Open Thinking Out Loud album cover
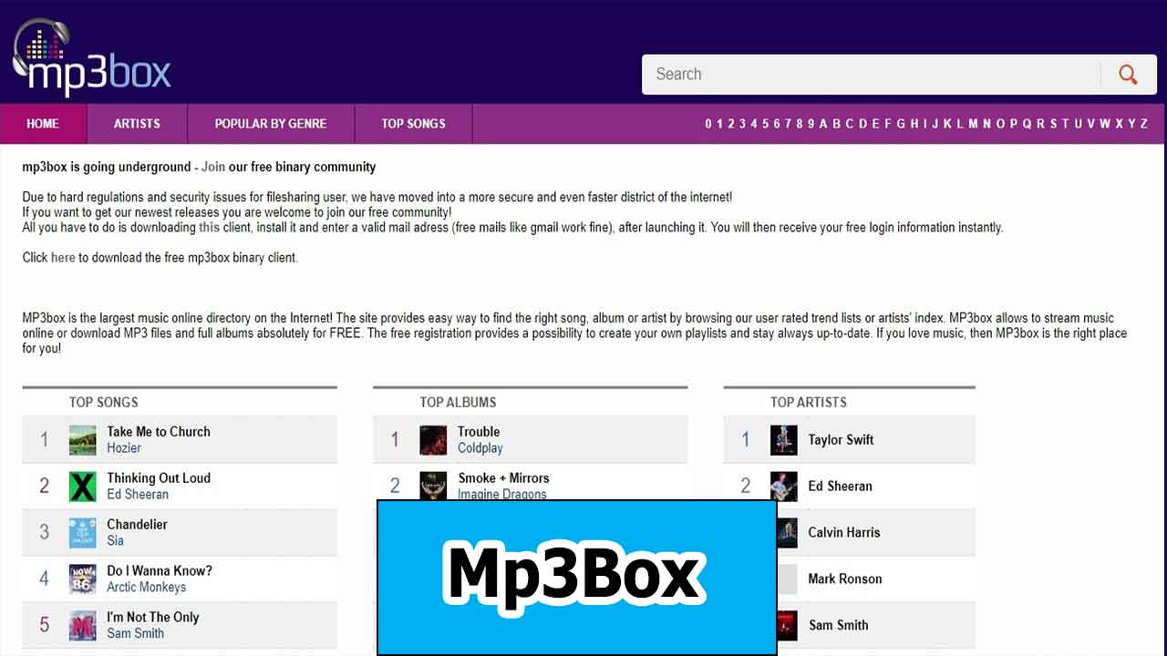 point(82,487)
